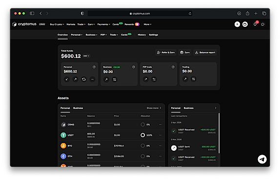Download the Balance report
The height and width of the screenshot is (179, 280).
tap(205, 53)
